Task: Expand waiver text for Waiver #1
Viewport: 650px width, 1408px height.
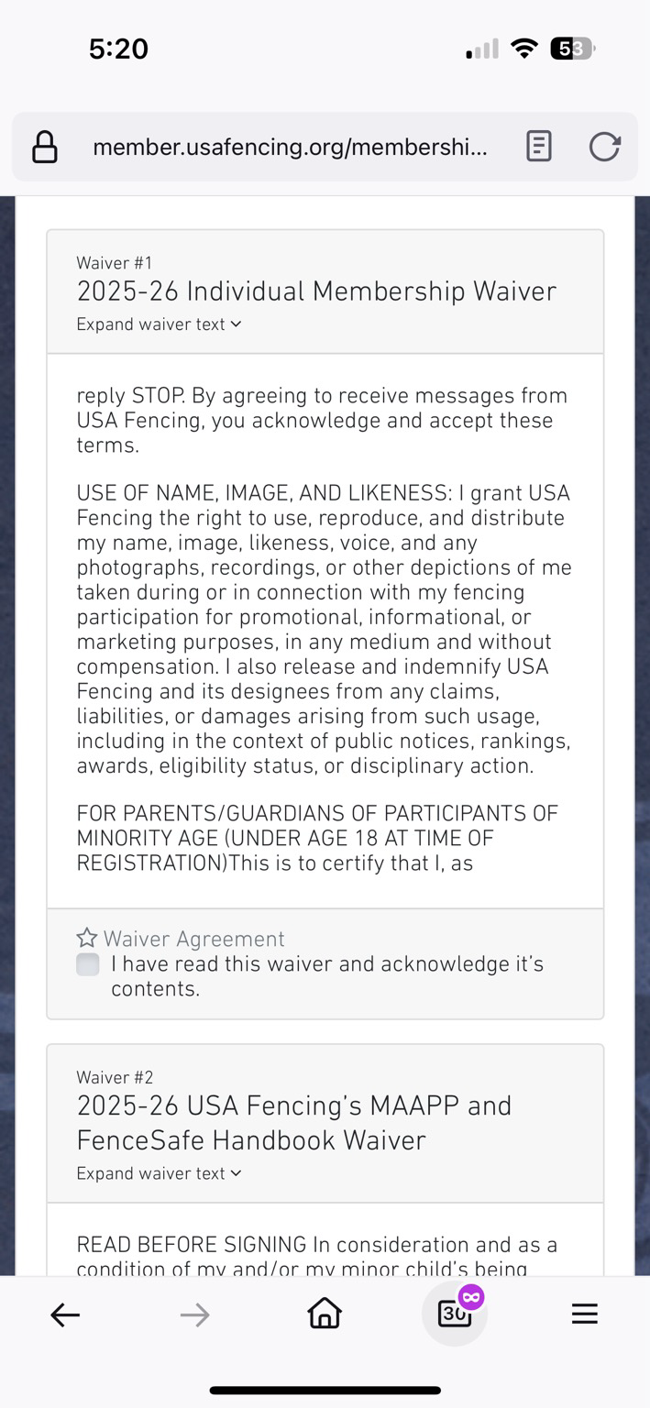Action: point(159,324)
